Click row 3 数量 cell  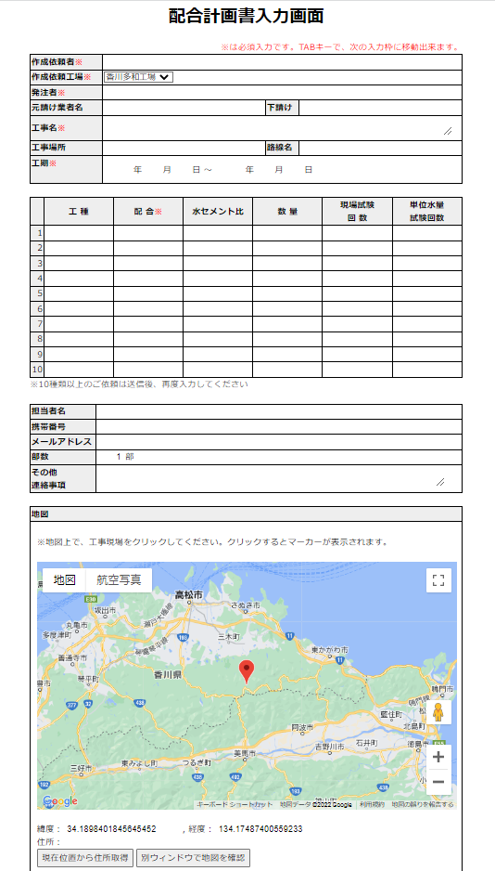point(287,264)
